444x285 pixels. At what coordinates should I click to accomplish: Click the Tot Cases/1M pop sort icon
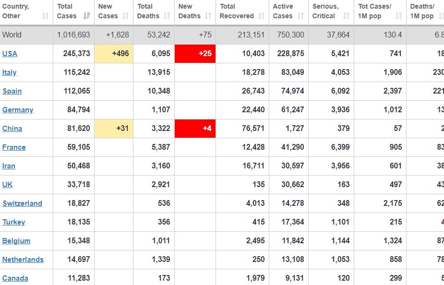(398, 16)
